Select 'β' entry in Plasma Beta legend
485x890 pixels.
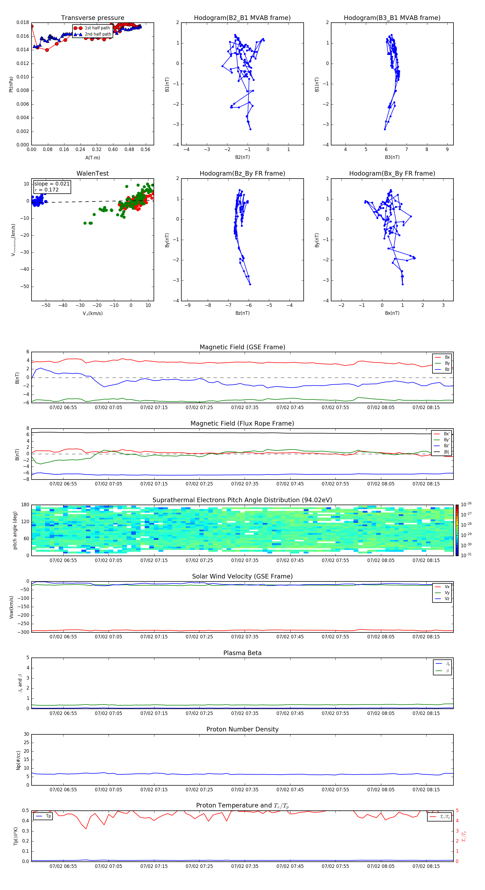click(443, 671)
